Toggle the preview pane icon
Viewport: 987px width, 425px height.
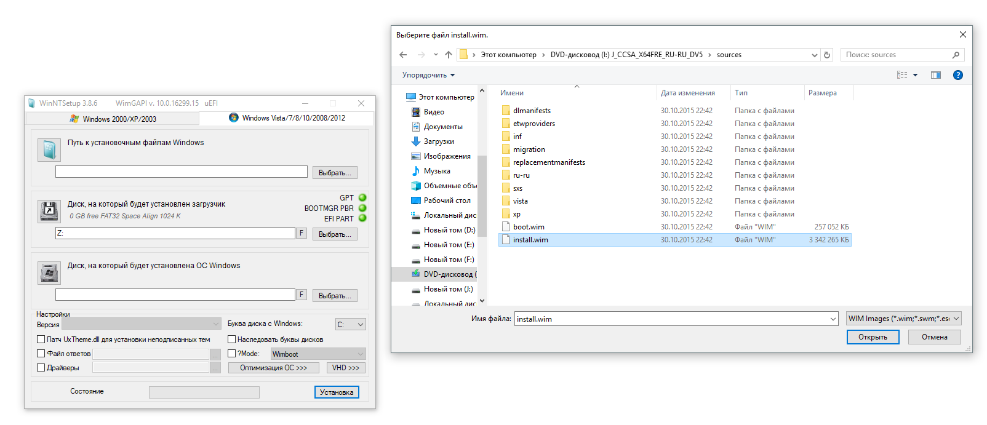click(x=936, y=75)
